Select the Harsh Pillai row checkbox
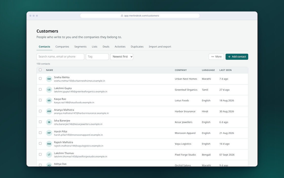 (40, 132)
